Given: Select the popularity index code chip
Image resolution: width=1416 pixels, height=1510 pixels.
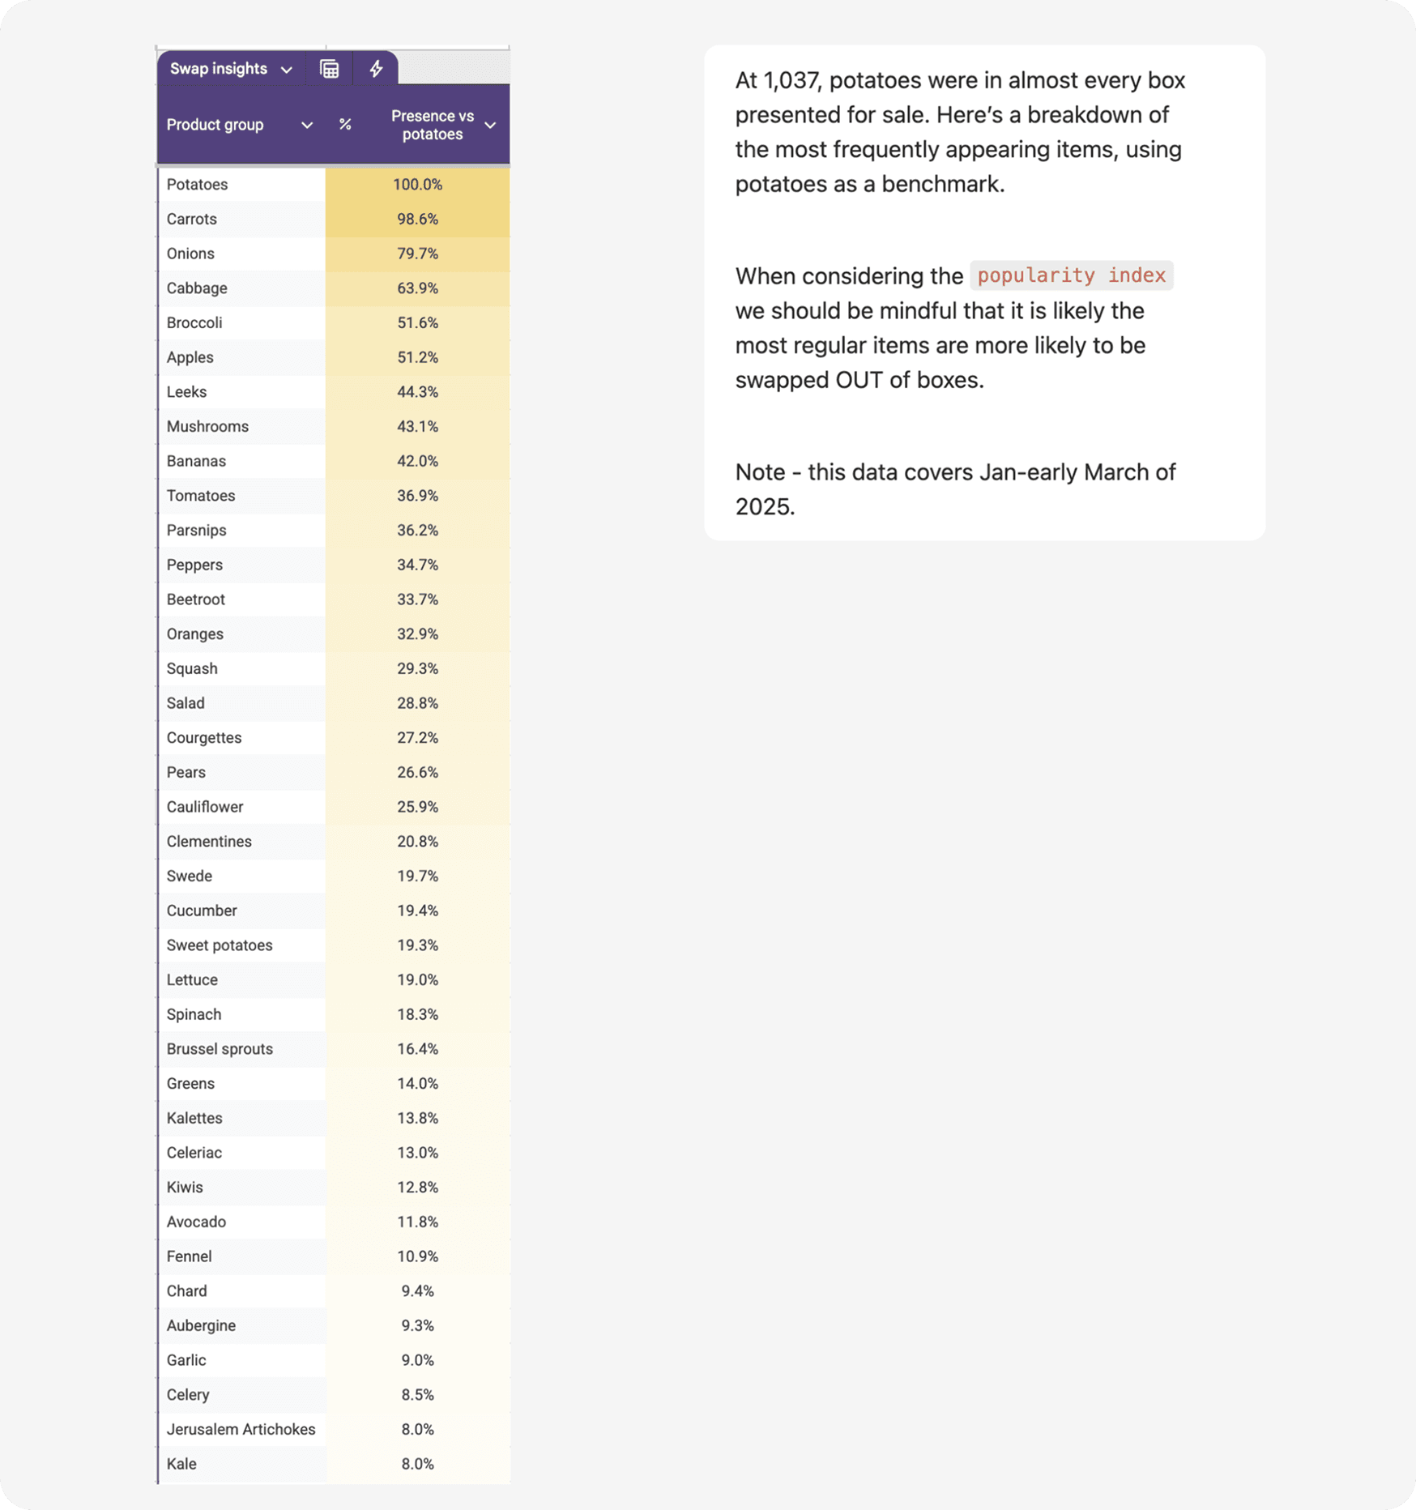Looking at the screenshot, I should 1071,275.
